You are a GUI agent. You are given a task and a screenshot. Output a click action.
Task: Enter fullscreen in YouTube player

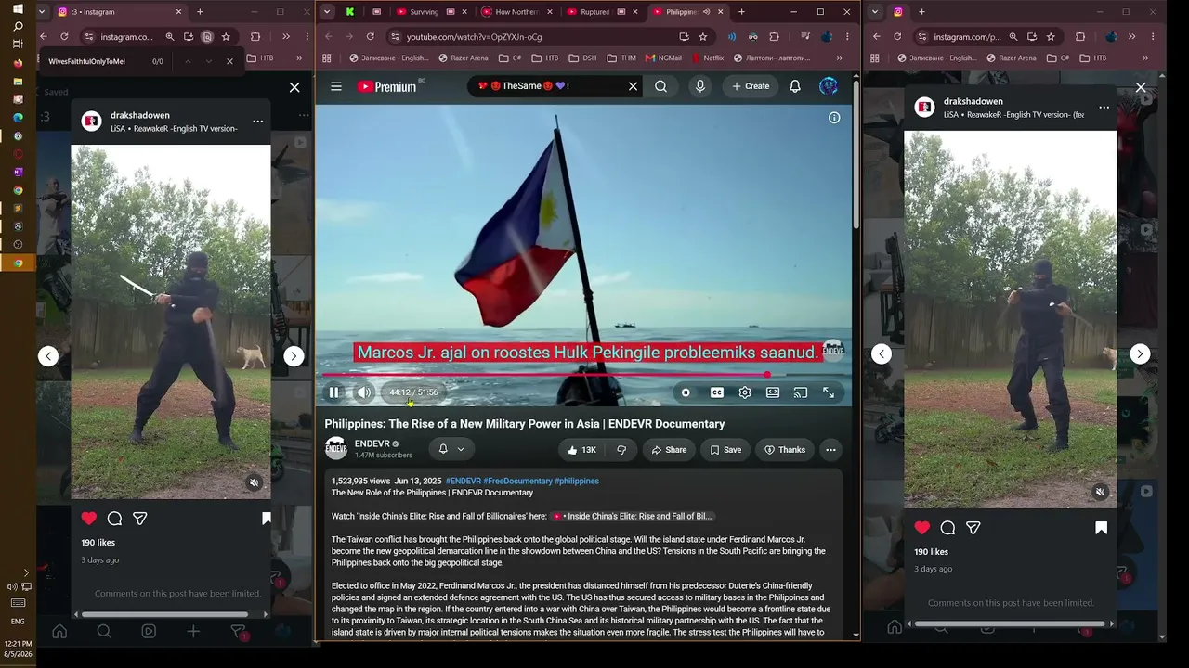click(829, 392)
